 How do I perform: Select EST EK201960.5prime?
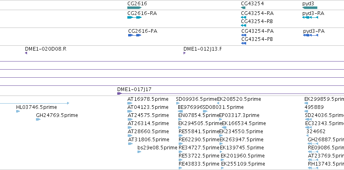243,156
